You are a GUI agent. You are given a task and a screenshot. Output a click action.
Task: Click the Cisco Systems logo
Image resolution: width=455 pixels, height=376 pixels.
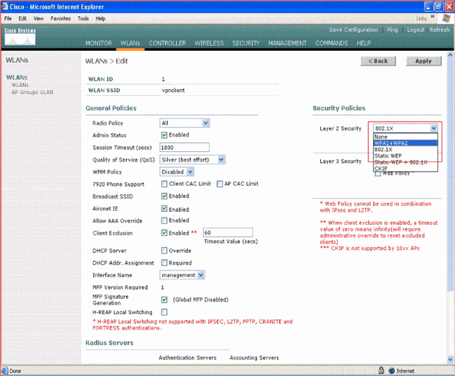click(20, 37)
